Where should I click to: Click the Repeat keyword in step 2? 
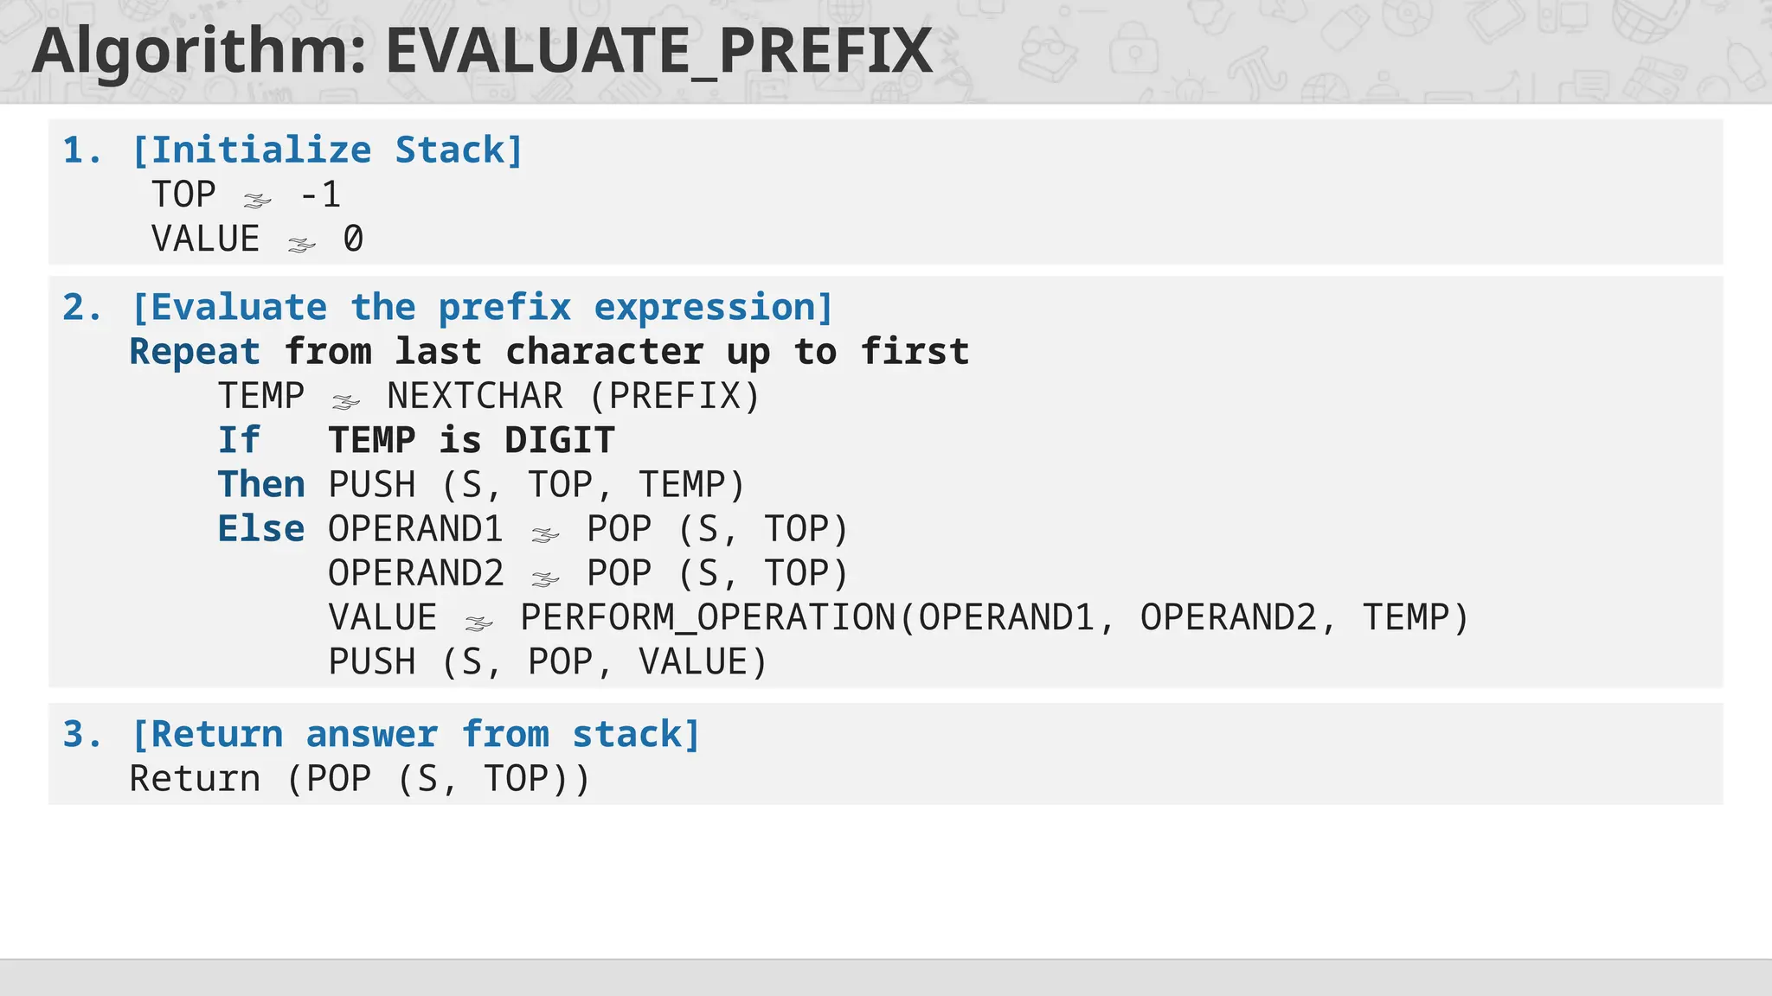[195, 352]
